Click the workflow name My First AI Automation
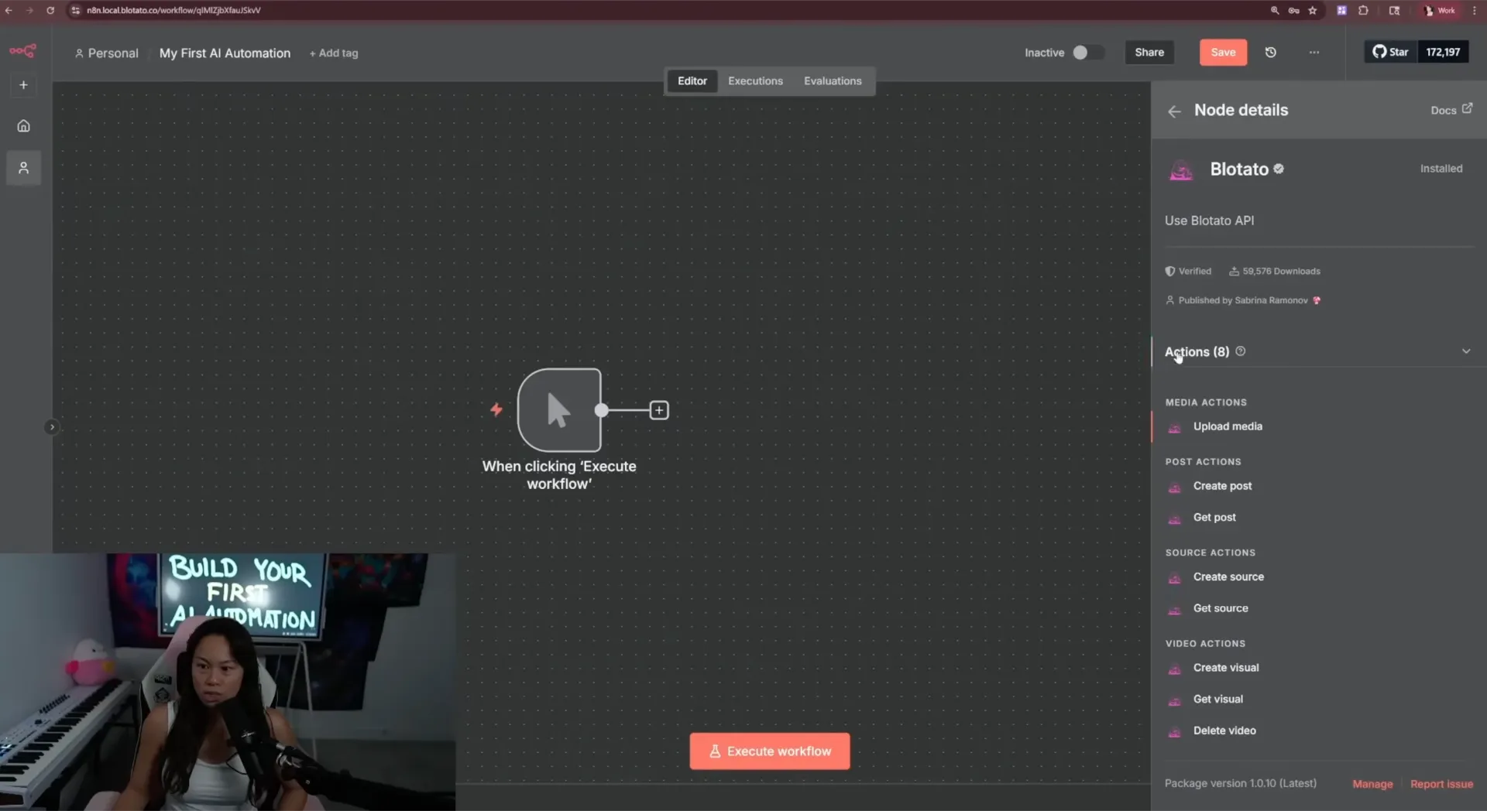 click(x=225, y=53)
